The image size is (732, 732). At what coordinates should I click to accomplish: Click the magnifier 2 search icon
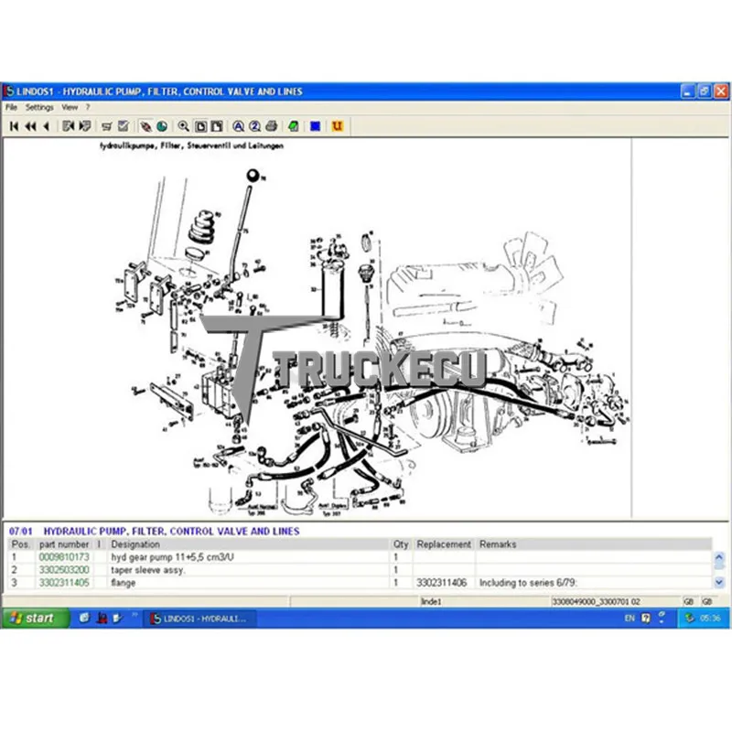[x=255, y=126]
